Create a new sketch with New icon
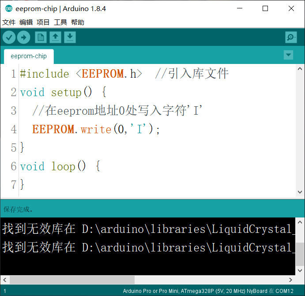This screenshot has height=296, width=305. (41, 37)
